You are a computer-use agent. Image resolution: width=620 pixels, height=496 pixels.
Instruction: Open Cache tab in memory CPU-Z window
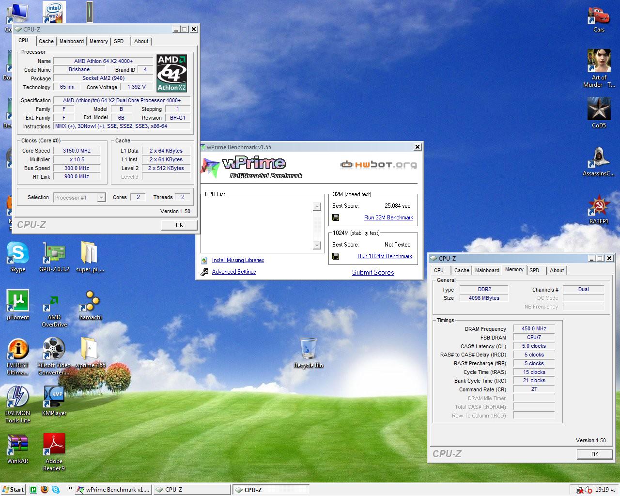pyautogui.click(x=462, y=270)
